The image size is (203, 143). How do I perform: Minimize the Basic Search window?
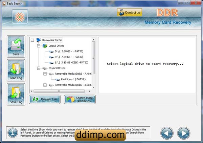click(x=181, y=2)
